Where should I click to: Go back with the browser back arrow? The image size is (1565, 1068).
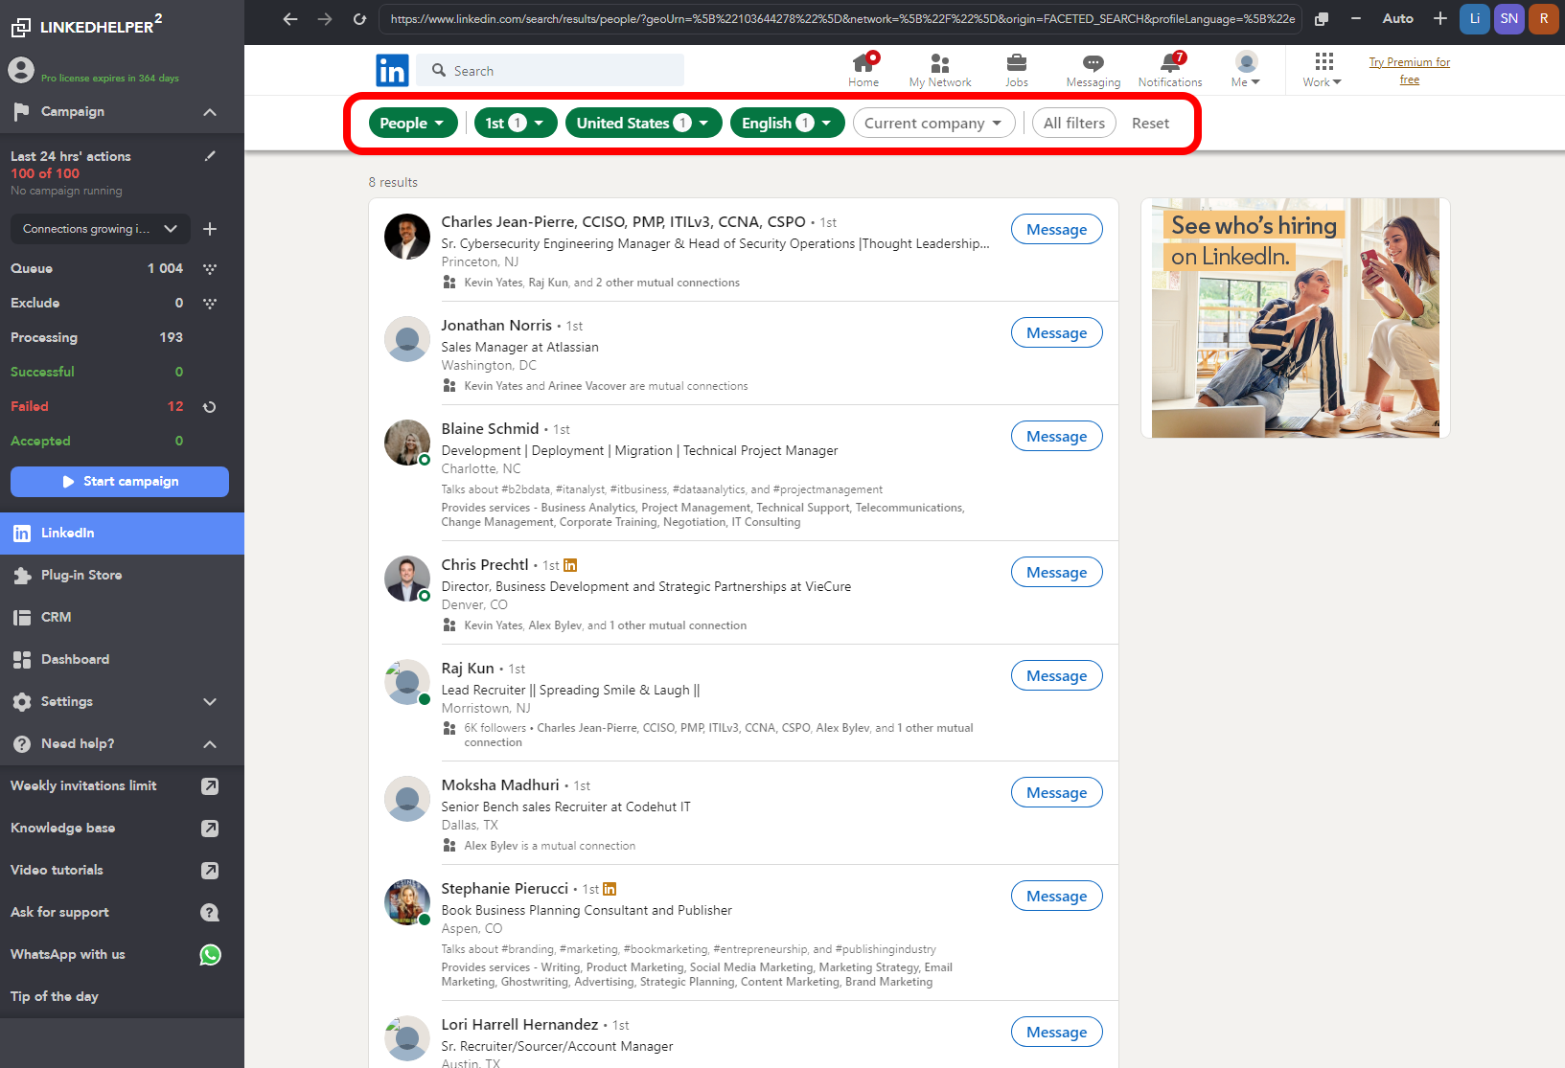tap(290, 19)
